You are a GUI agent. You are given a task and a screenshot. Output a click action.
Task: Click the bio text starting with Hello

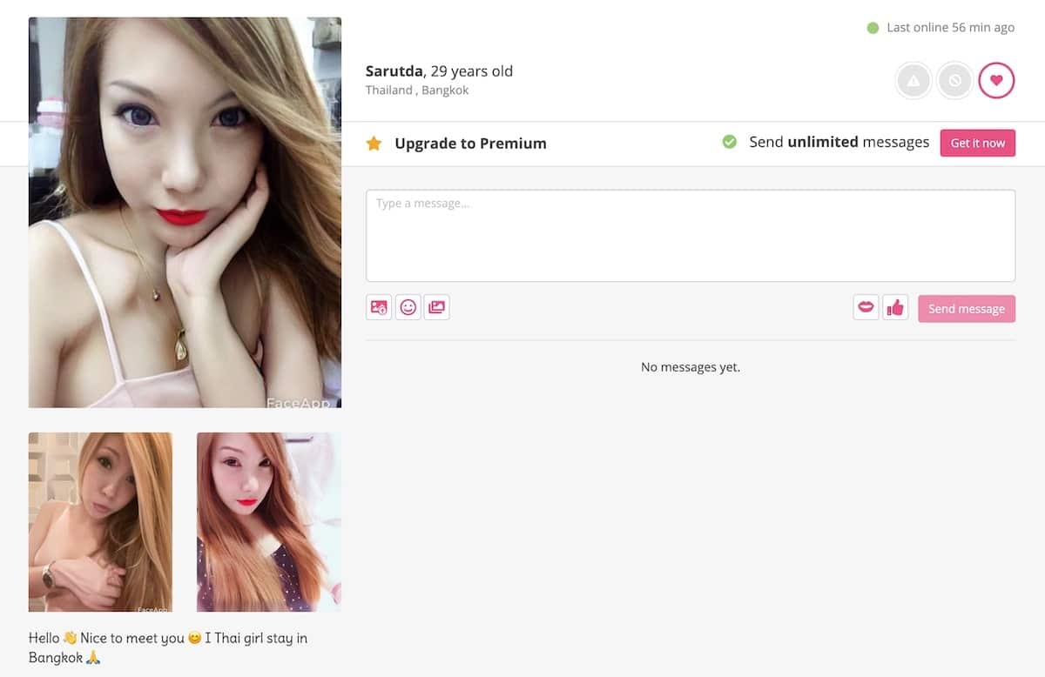168,647
